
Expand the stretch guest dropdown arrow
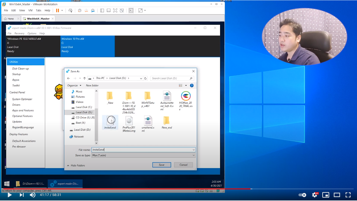(145, 10)
